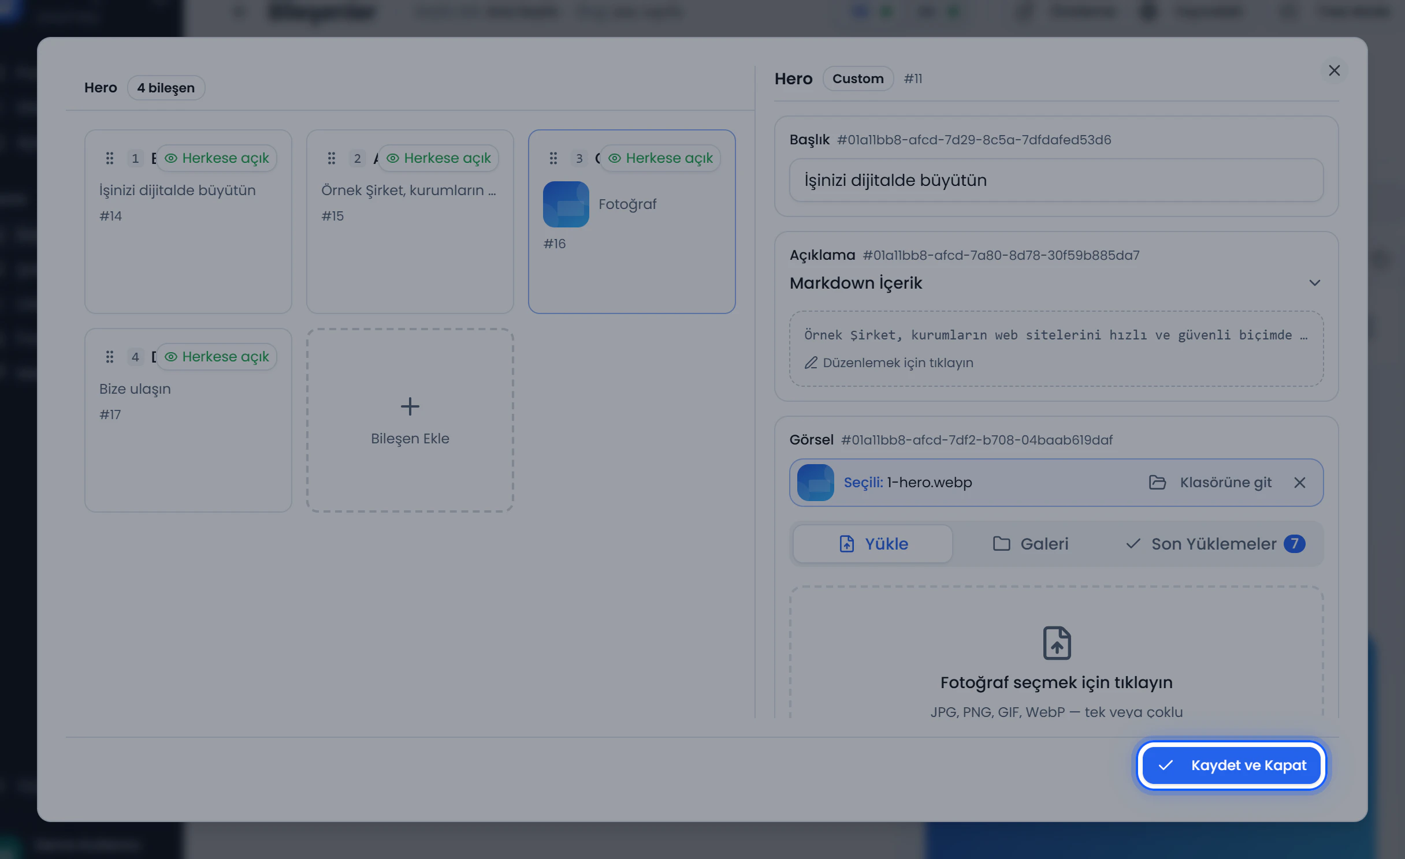Viewport: 1405px width, 859px height.
Task: Select the Bize ulaşın card #17
Action: [188, 420]
